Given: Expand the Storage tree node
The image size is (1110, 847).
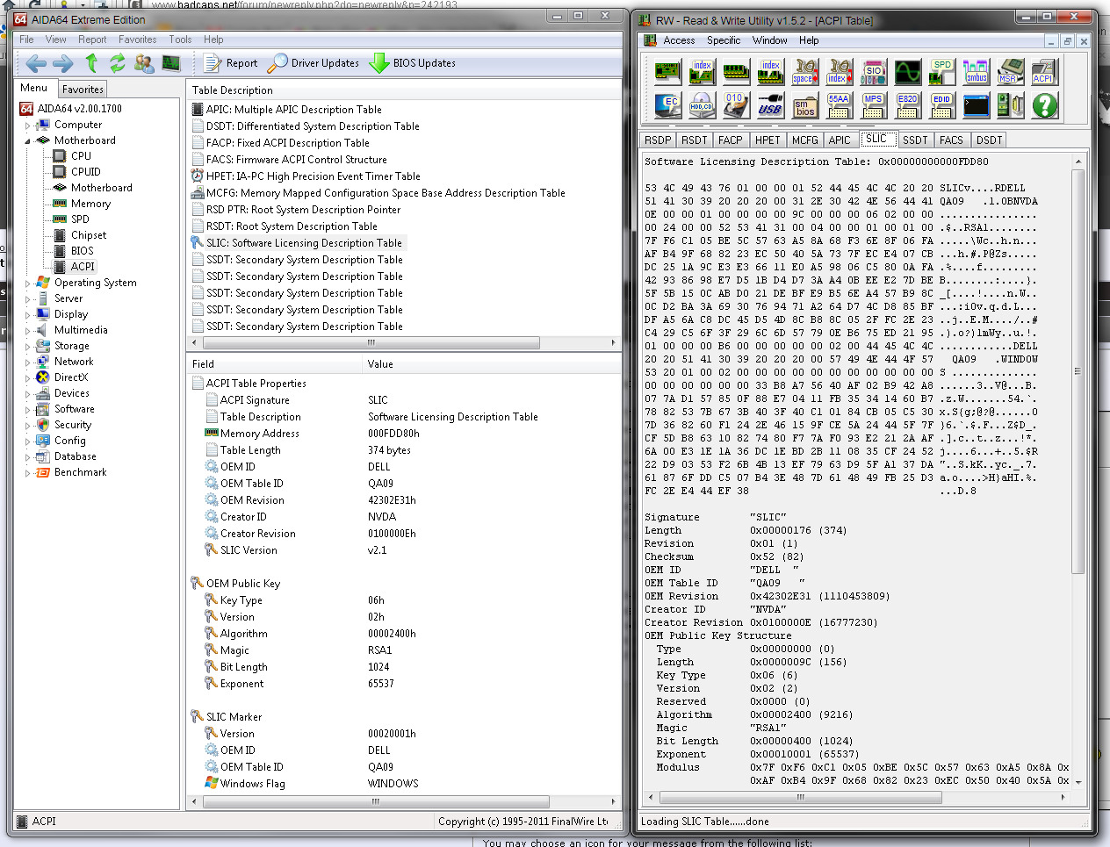Looking at the screenshot, I should click(x=27, y=347).
